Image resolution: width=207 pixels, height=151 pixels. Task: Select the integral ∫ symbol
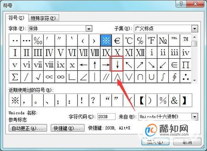coord(163,77)
